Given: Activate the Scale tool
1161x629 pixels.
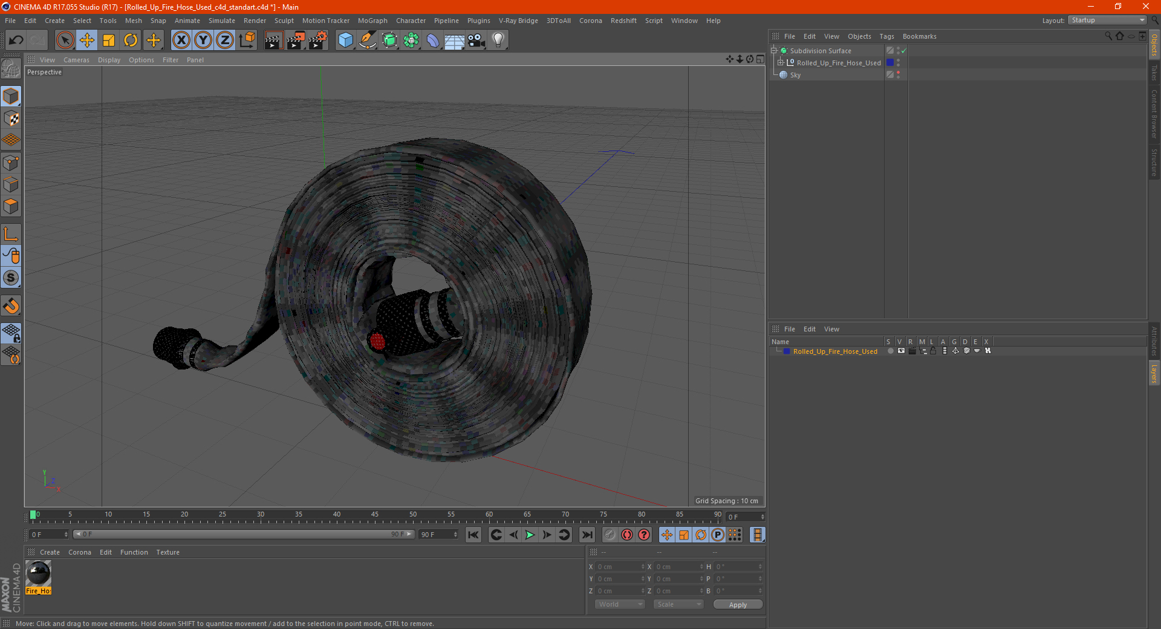Looking at the screenshot, I should point(109,41).
